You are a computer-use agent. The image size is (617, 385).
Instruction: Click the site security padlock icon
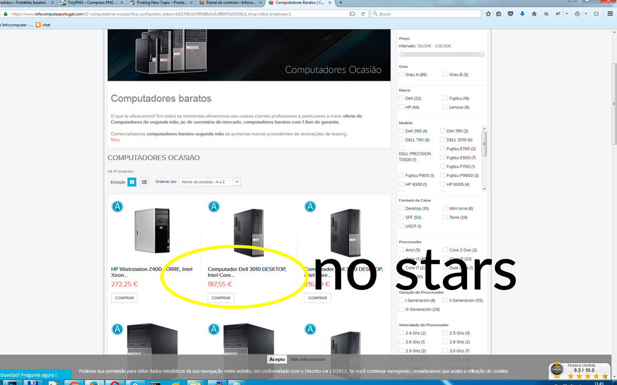coord(5,14)
